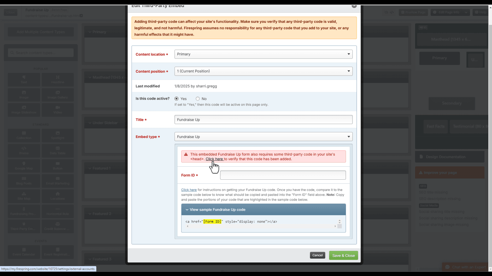This screenshot has width=492, height=276.
Task: Select Fundraising Pro content type icon
Action: pos(24,211)
